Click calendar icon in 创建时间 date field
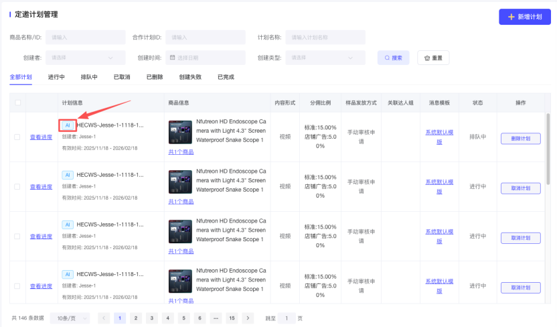This screenshot has width=557, height=327. [x=172, y=58]
